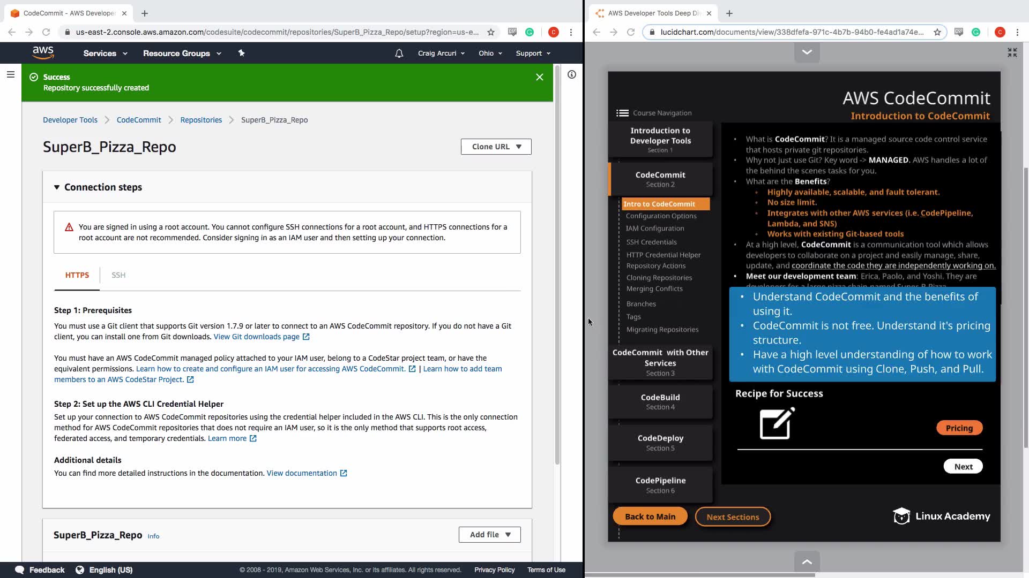Image resolution: width=1029 pixels, height=578 pixels.
Task: Select the HTTPS tab
Action: point(77,275)
